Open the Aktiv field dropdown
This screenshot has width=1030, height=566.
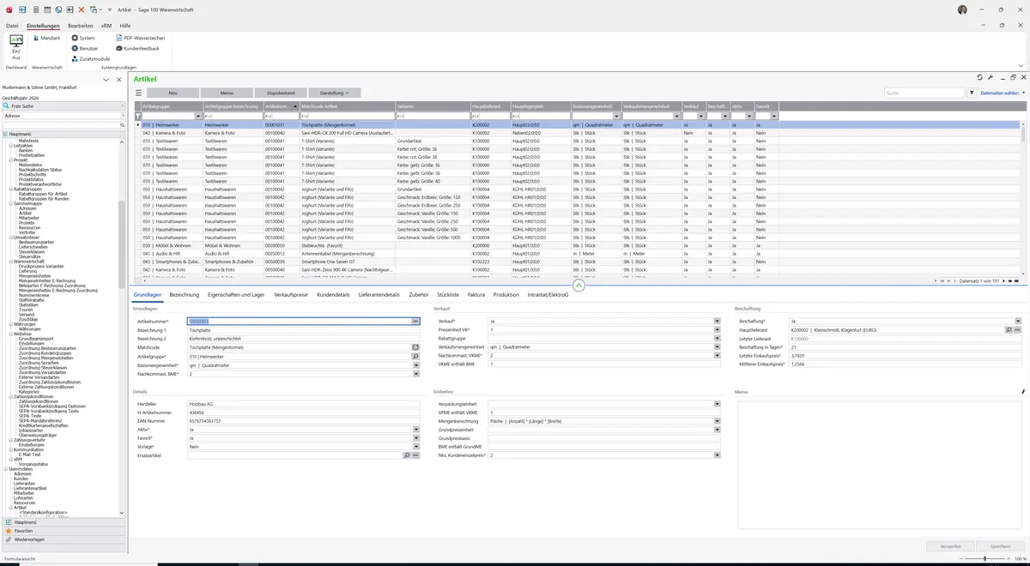(415, 430)
